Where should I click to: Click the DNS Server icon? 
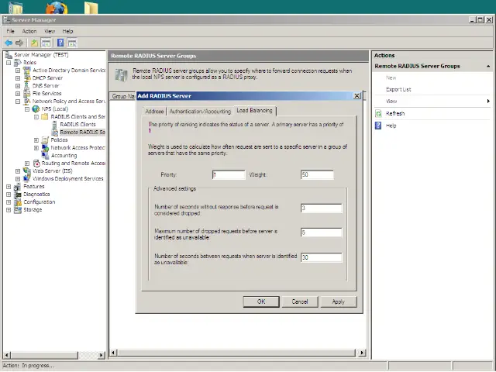27,86
